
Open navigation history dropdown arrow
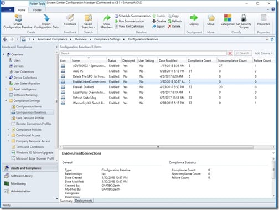coord(17,39)
